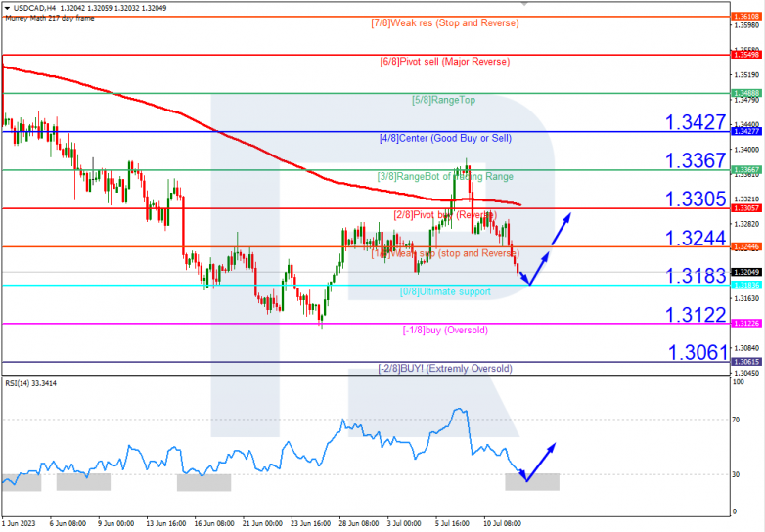Click the large 1.3427 price annotation
Image resolution: width=765 pixels, height=532 pixels.
[696, 122]
